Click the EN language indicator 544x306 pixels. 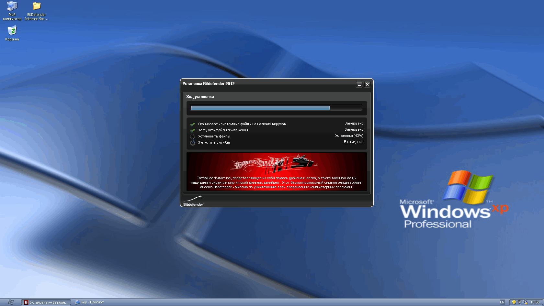502,302
